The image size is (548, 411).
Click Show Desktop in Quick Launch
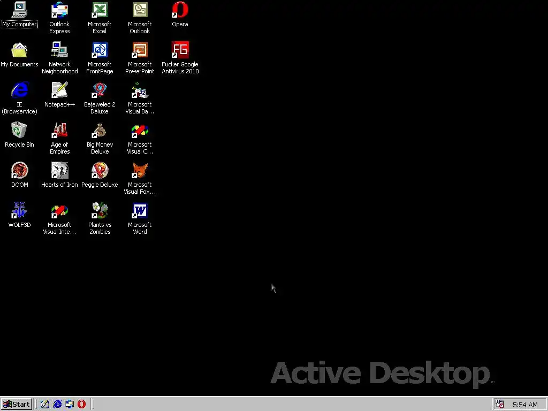click(45, 404)
